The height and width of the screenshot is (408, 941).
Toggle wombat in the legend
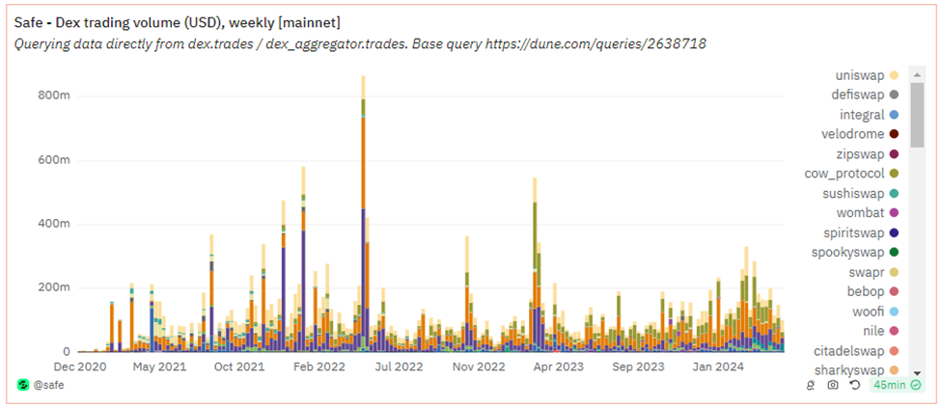[x=868, y=212]
